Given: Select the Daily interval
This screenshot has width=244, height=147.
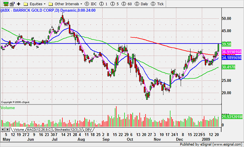Looking at the screenshot, I should [141, 4].
